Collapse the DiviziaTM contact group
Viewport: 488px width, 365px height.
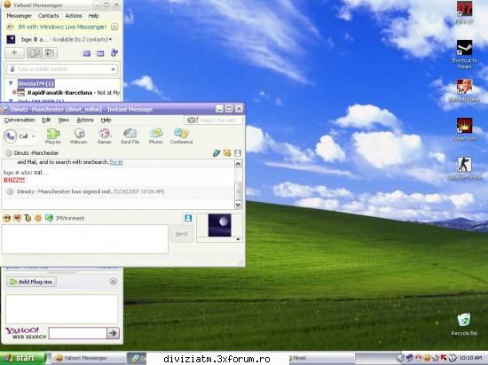pos(11,83)
